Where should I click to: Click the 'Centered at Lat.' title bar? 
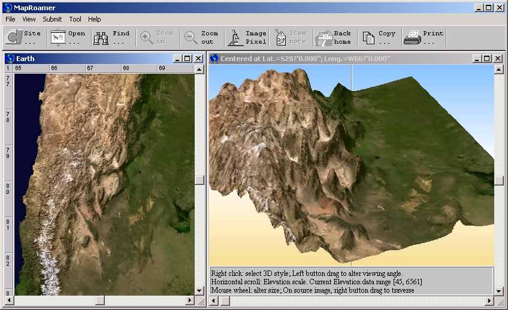coord(356,59)
